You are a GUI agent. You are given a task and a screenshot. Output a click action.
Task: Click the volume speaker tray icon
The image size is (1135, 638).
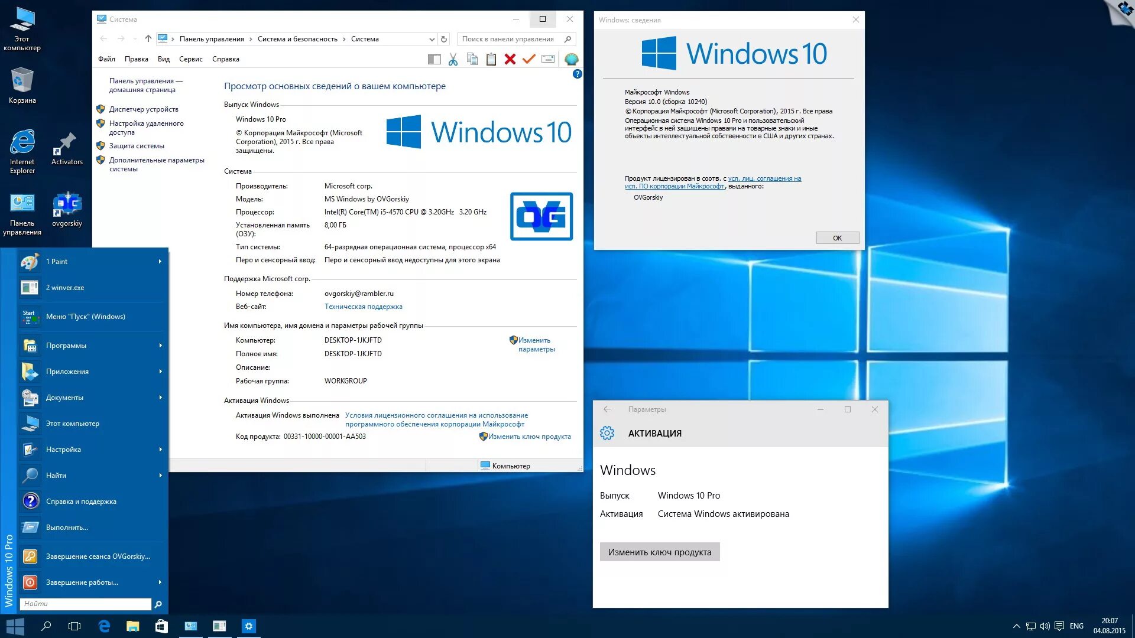1045,626
